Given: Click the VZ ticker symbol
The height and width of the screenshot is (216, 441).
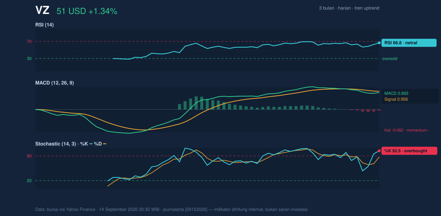Looking at the screenshot, I should (x=42, y=11).
